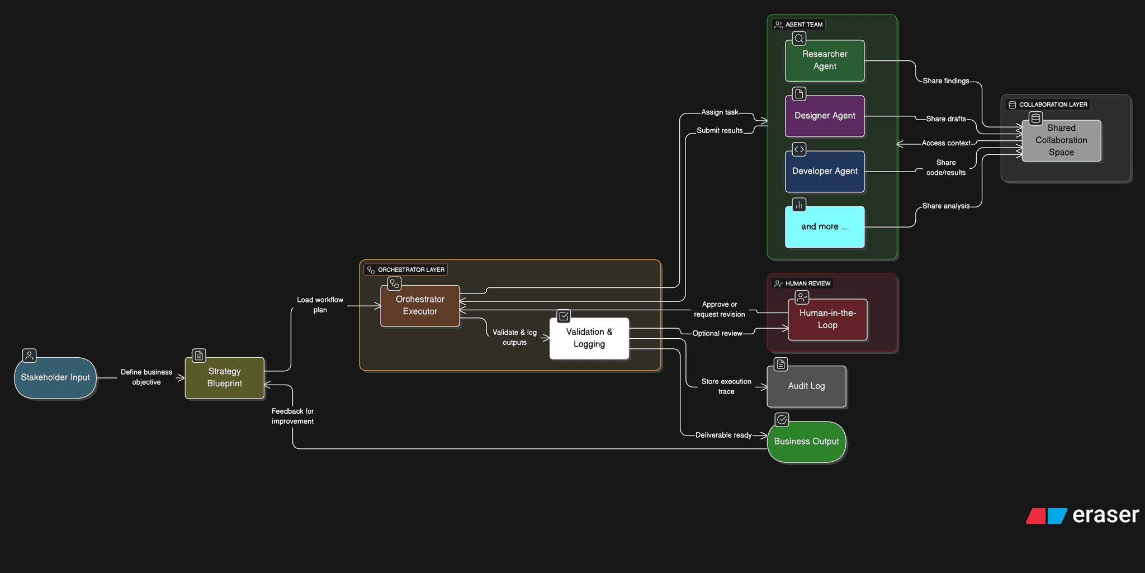Click the 'Access context' edge label

click(x=946, y=143)
